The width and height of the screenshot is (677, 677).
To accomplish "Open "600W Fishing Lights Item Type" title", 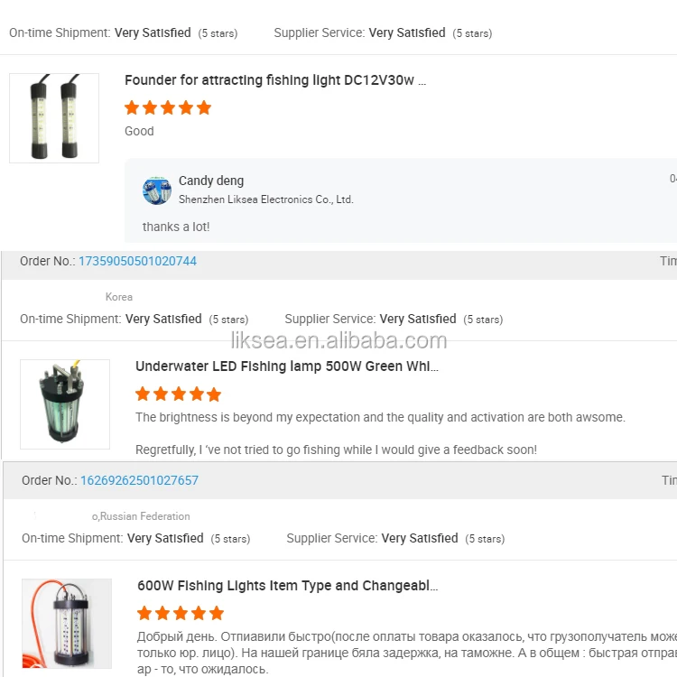I will tap(287, 586).
